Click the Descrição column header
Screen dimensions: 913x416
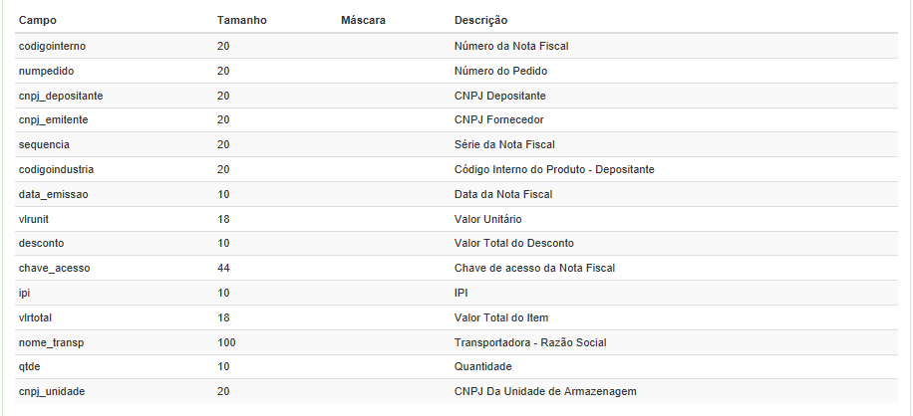pos(480,20)
